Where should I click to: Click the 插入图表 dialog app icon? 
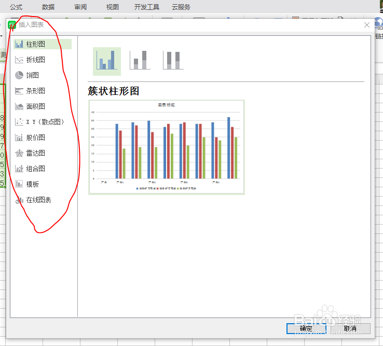(x=12, y=25)
